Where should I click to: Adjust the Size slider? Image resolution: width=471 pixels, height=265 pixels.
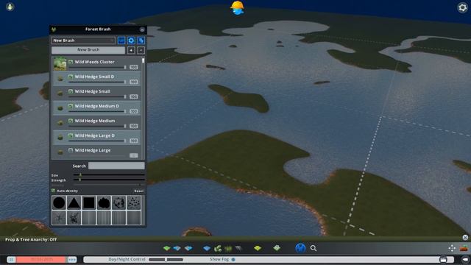pyautogui.click(x=109, y=175)
